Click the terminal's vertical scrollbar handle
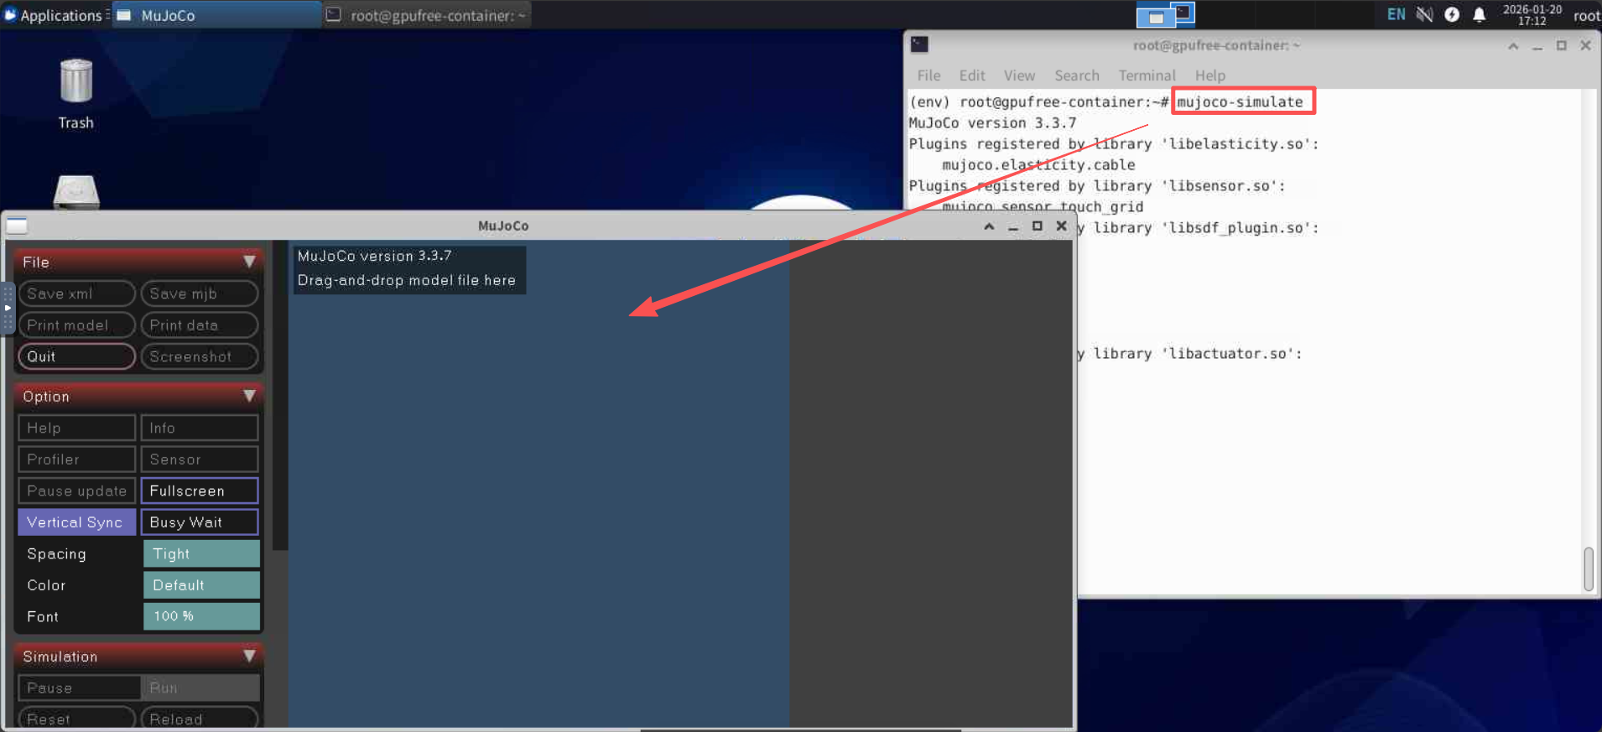The height and width of the screenshot is (732, 1602). point(1588,569)
